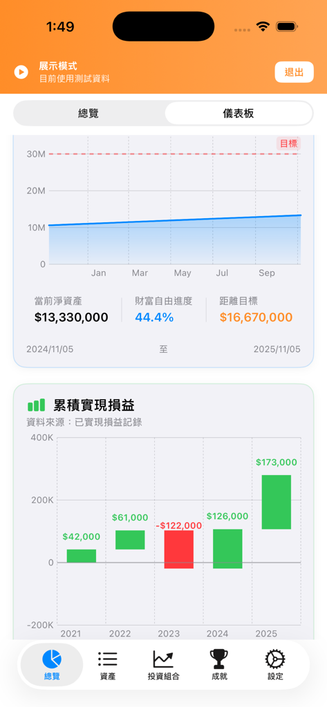Tap the 距離目標 label
This screenshot has height=707, width=327.
239,301
